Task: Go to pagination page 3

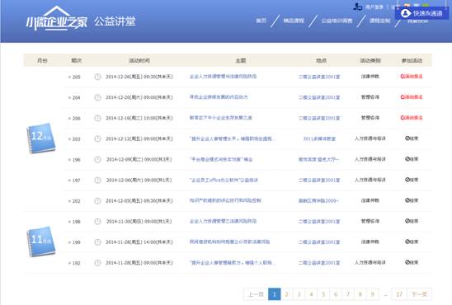Action: (x=299, y=294)
